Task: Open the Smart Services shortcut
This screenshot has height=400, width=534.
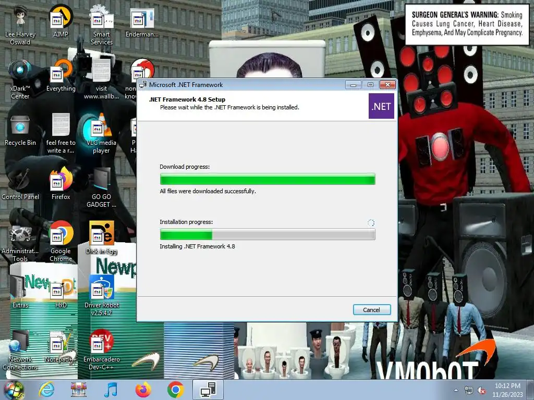Action: point(101,25)
